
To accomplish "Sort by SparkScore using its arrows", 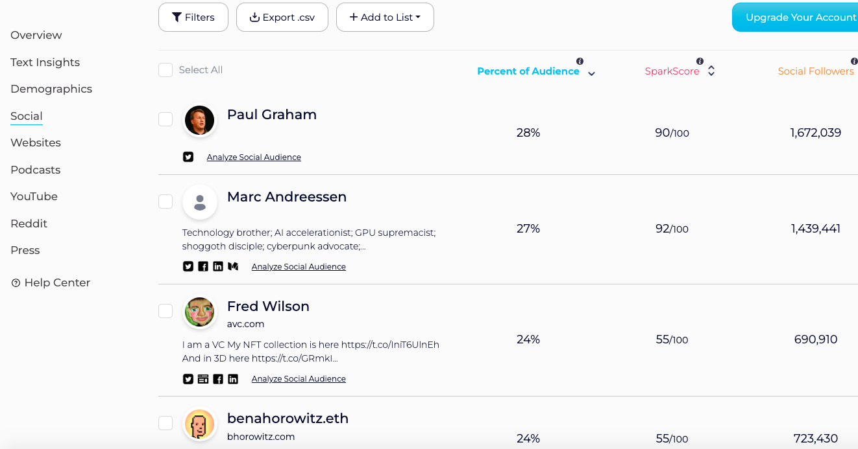I will [x=711, y=71].
